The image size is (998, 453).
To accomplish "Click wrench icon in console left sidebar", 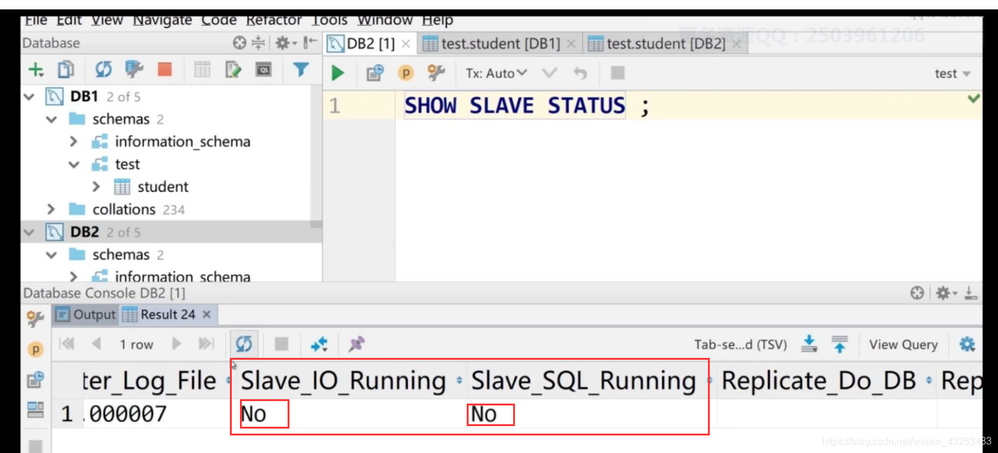I will pyautogui.click(x=35, y=320).
